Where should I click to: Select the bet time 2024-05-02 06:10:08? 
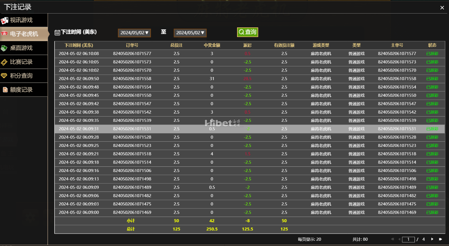point(79,53)
